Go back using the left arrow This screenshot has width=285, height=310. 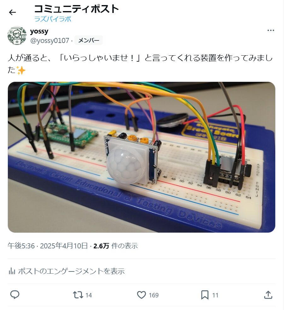pyautogui.click(x=12, y=12)
